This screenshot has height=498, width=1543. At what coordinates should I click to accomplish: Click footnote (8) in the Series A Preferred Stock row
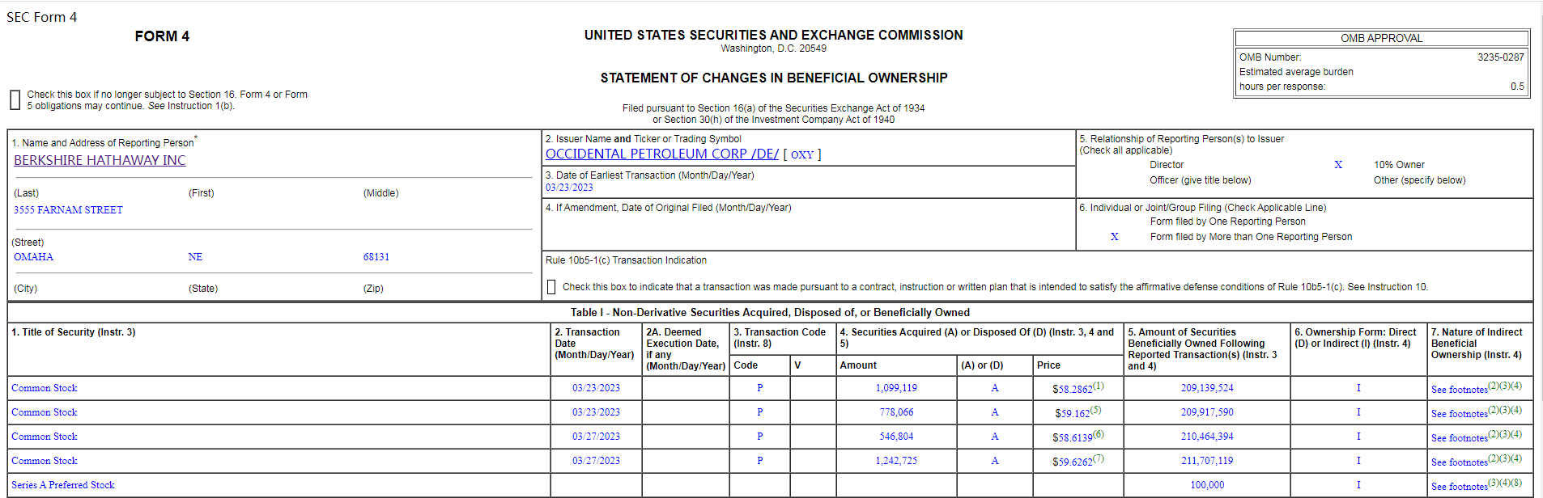(1516, 483)
